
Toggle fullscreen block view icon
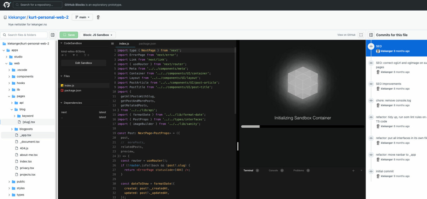pyautogui.click(x=361, y=35)
